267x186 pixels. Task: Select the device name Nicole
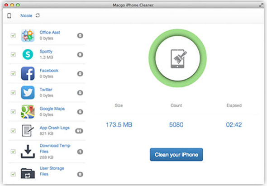pyautogui.click(x=26, y=16)
